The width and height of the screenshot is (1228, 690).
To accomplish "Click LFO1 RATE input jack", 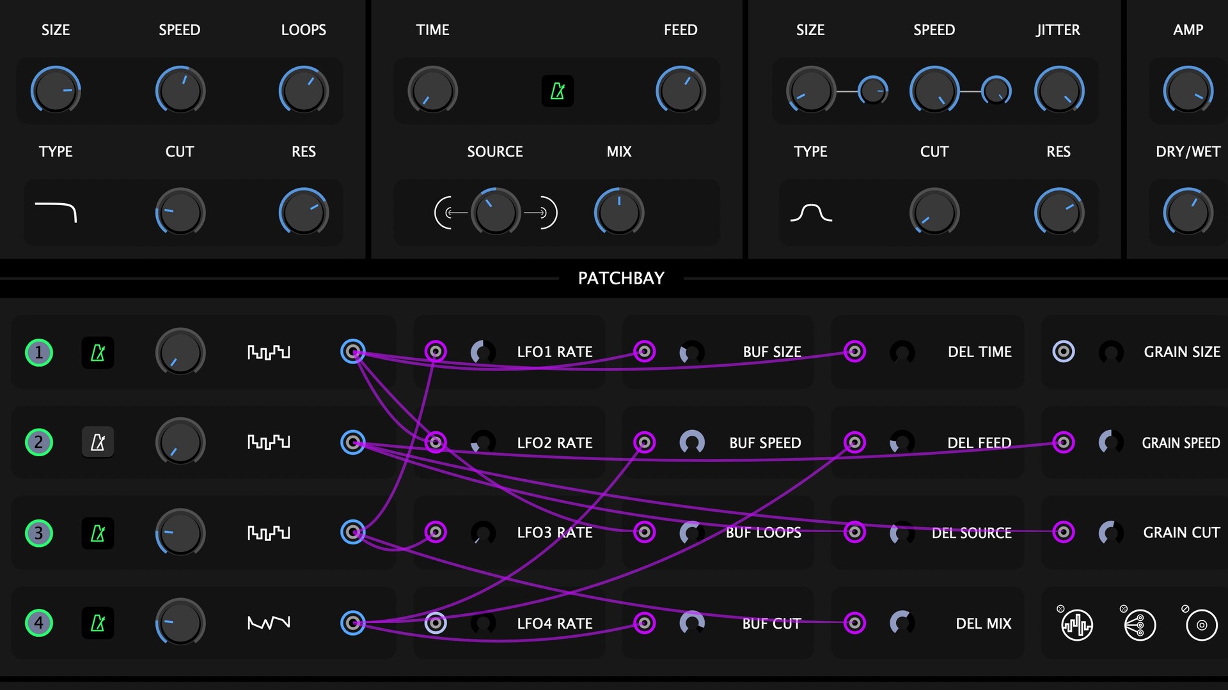I will click(436, 351).
